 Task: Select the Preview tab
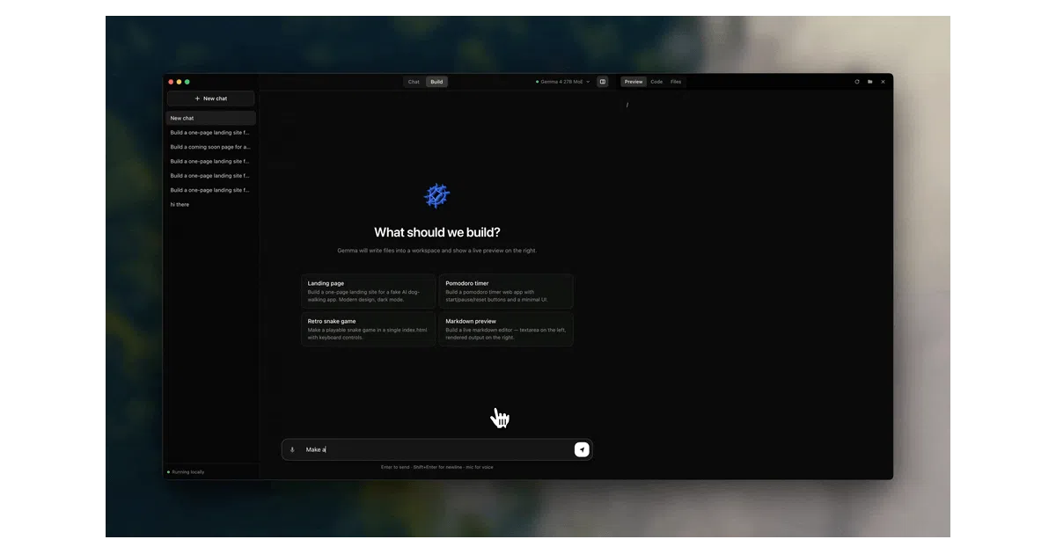click(634, 82)
